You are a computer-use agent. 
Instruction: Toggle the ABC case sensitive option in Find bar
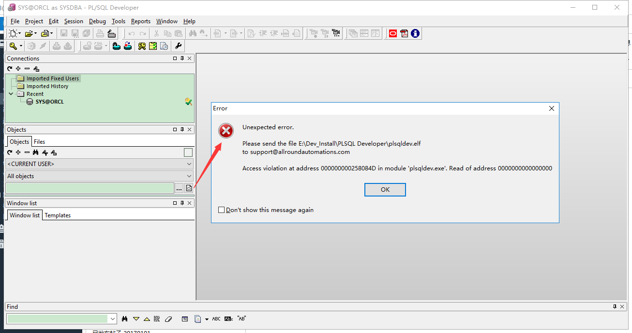tap(216, 319)
